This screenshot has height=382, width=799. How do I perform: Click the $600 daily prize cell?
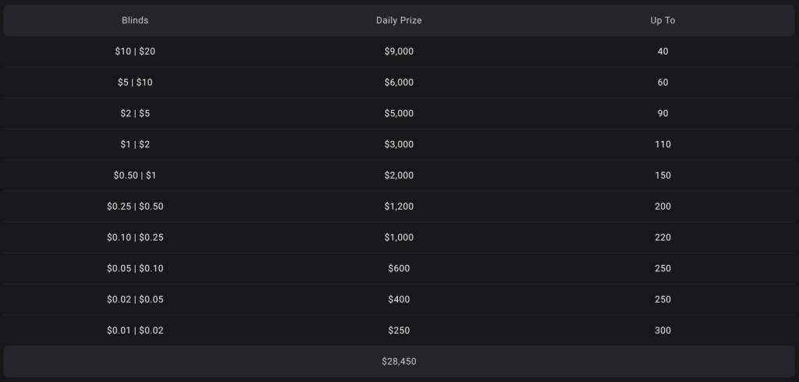coord(399,268)
